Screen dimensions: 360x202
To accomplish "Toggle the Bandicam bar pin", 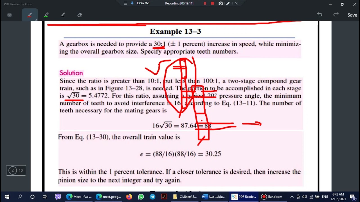I will point(132,3).
